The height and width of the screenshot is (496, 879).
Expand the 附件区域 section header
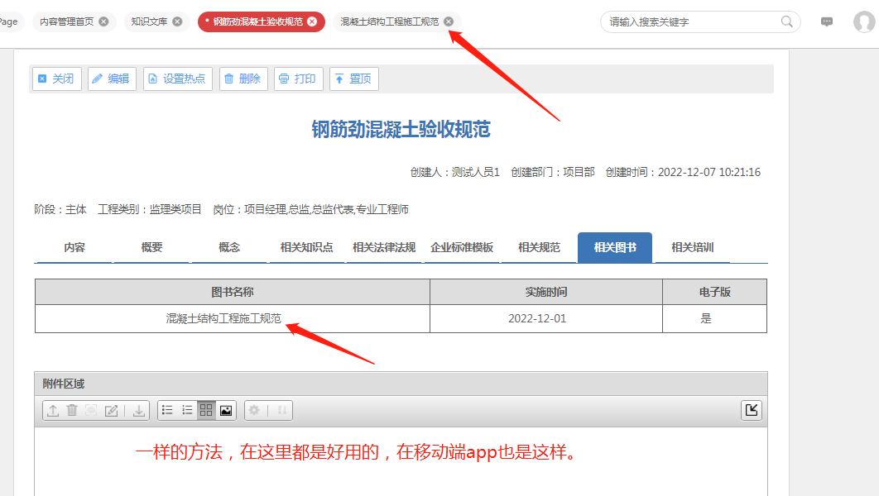(62, 383)
